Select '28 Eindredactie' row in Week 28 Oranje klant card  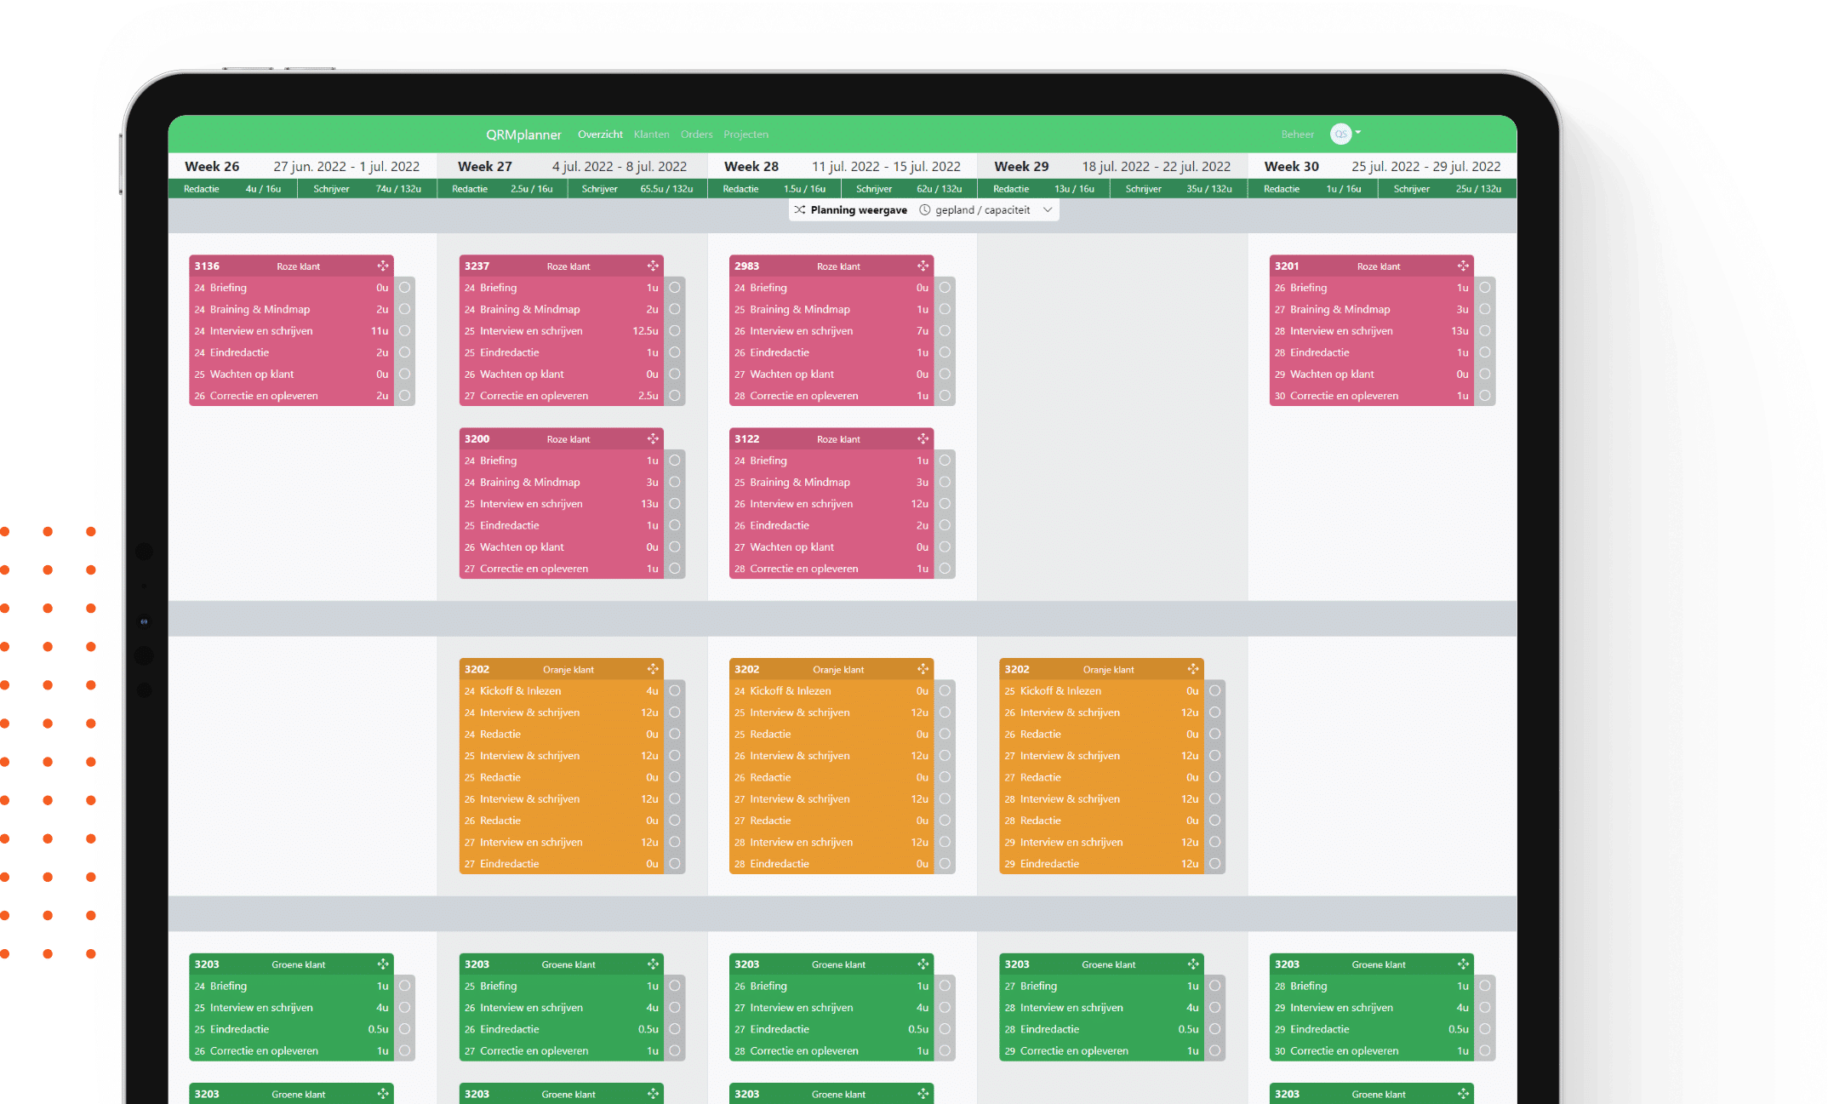coord(831,864)
